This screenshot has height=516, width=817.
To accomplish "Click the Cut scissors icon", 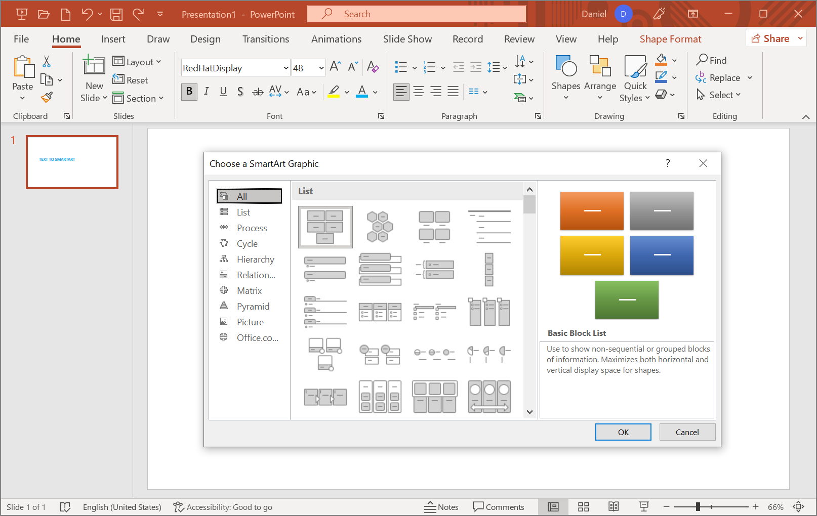I will (x=47, y=62).
